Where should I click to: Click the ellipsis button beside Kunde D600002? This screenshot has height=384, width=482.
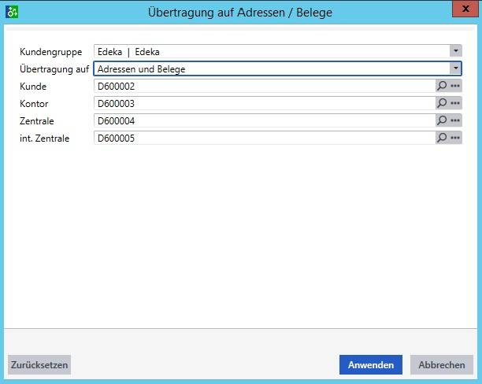[455, 86]
